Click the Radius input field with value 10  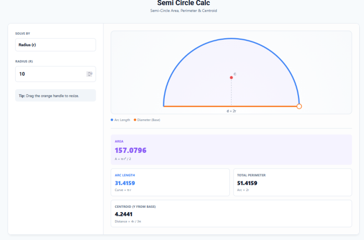pyautogui.click(x=55, y=74)
